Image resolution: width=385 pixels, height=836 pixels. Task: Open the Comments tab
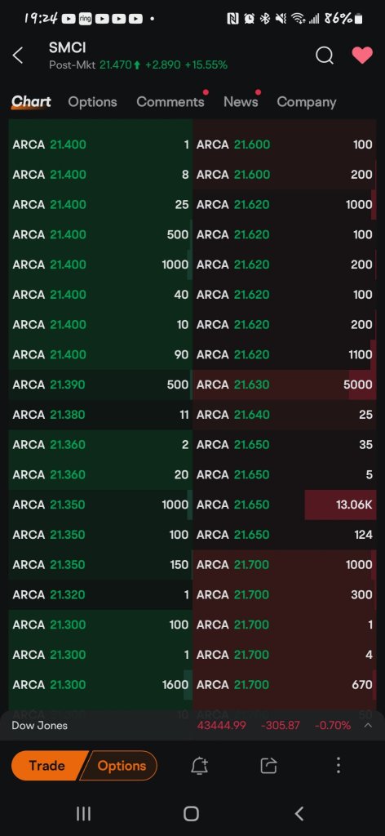point(170,102)
